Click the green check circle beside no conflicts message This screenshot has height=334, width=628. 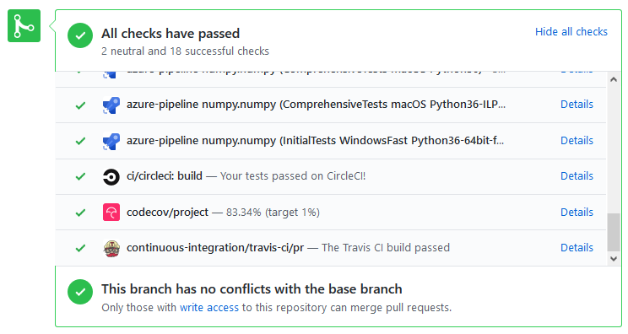(80, 292)
